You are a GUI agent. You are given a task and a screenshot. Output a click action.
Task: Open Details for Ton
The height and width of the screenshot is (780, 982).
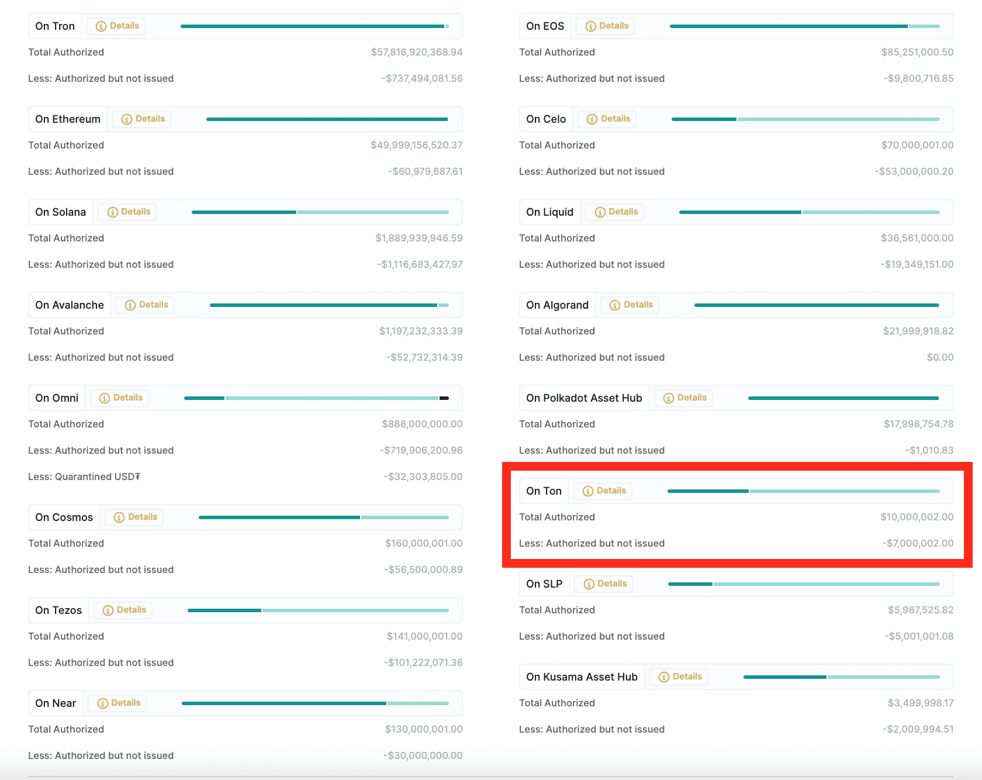(604, 491)
